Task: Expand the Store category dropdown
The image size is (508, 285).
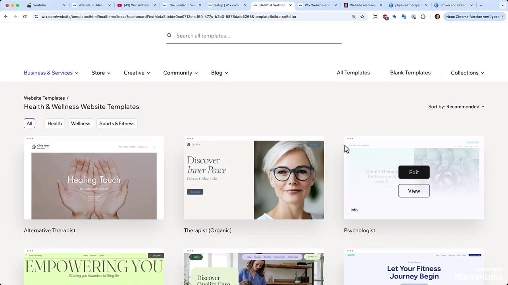Action: point(101,73)
